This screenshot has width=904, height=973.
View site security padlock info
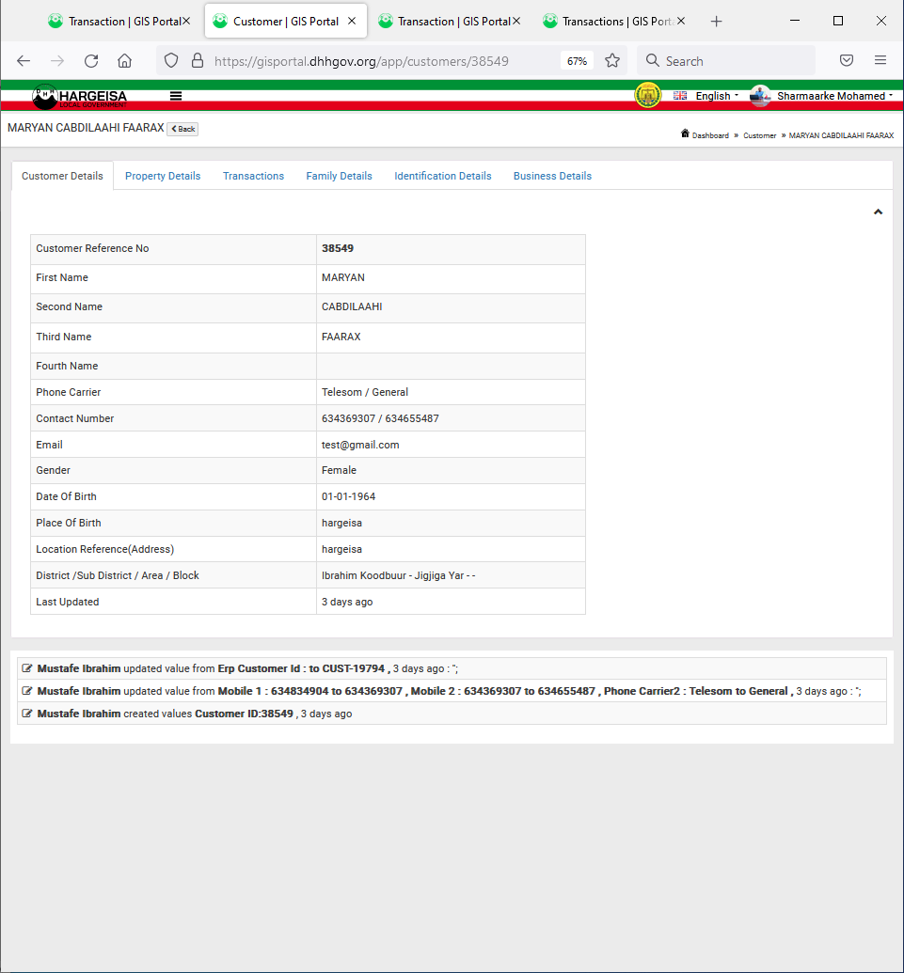tap(198, 61)
